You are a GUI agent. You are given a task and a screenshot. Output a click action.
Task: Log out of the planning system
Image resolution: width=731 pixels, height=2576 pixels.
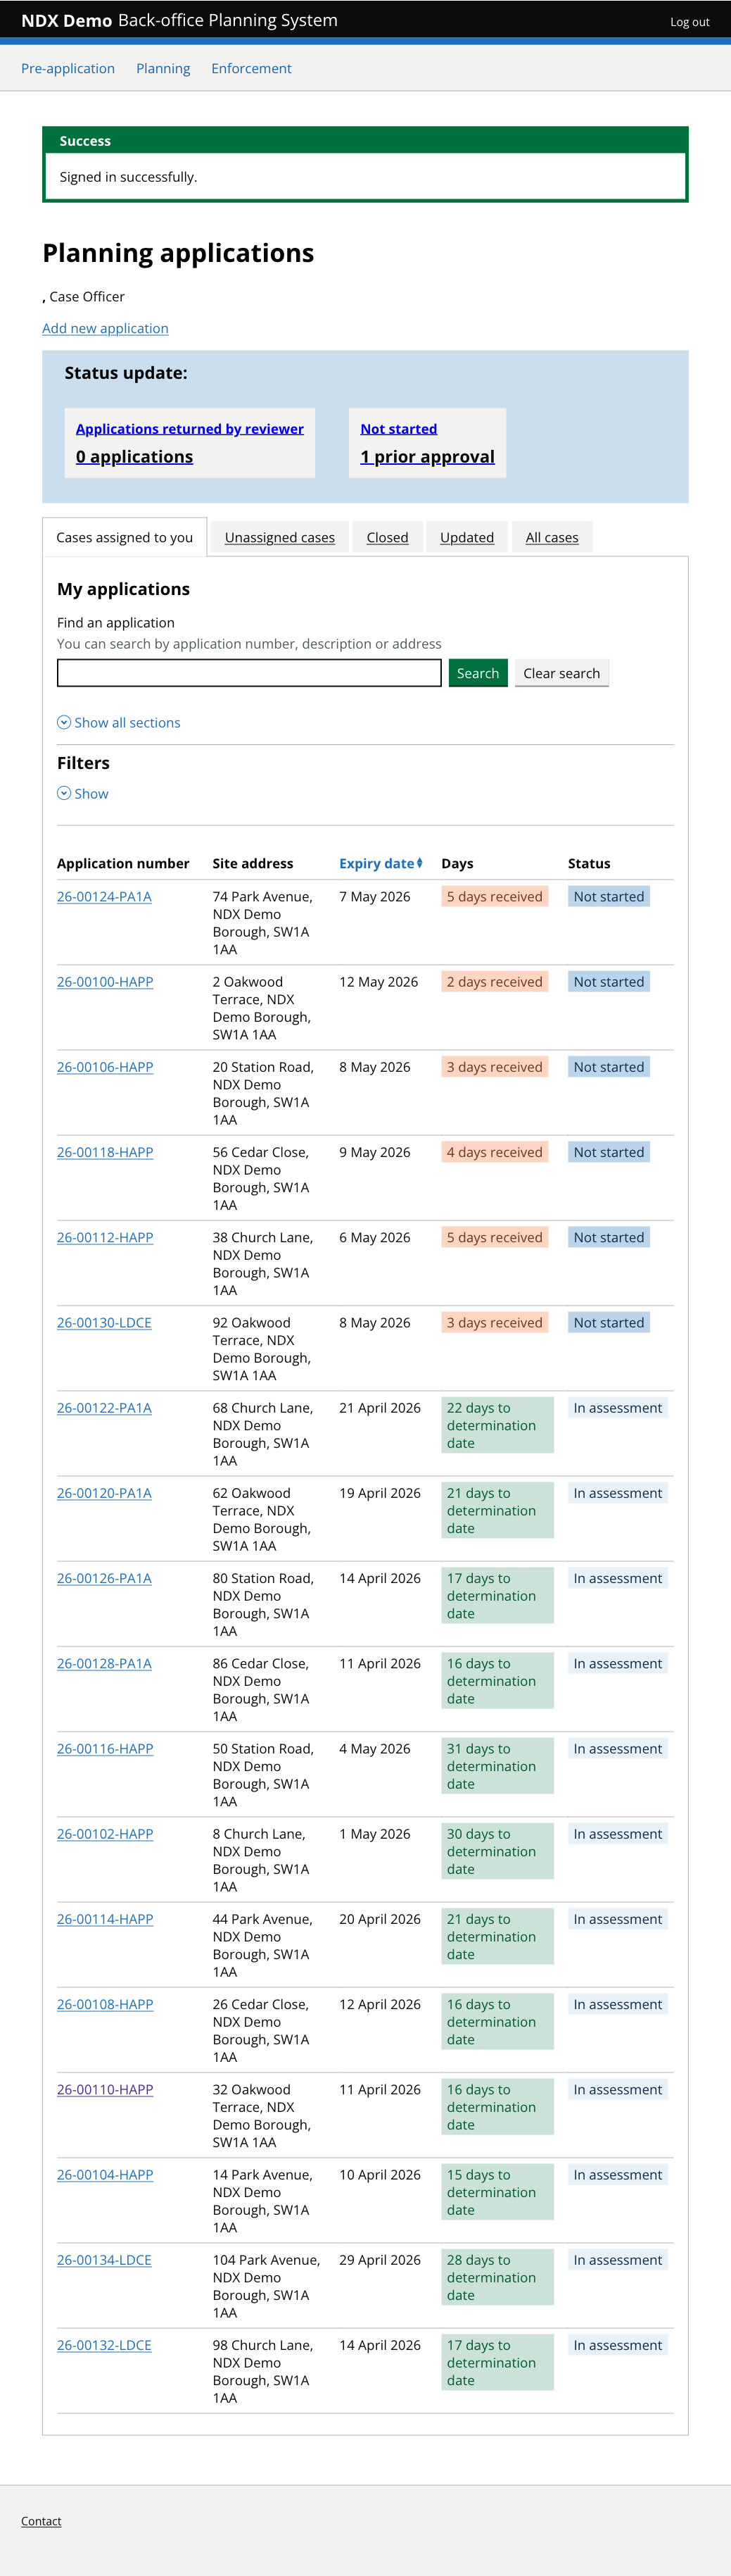tap(689, 21)
